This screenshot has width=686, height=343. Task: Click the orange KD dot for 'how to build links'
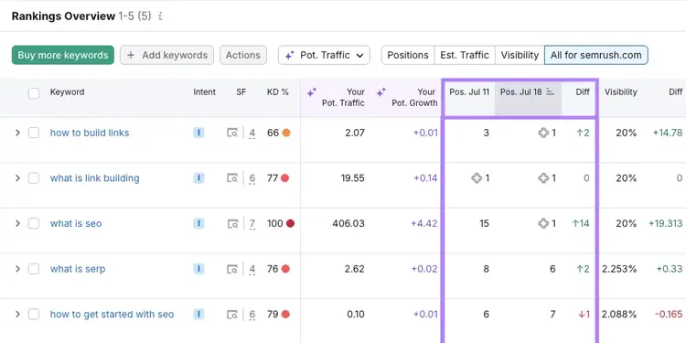(286, 133)
